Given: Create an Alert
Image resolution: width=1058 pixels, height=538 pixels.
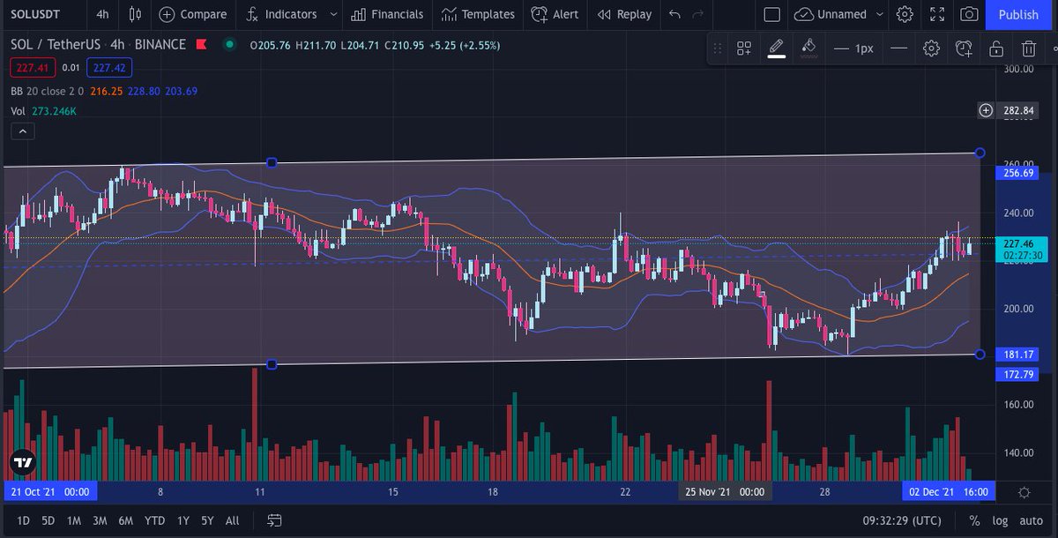Looking at the screenshot, I should tap(555, 14).
